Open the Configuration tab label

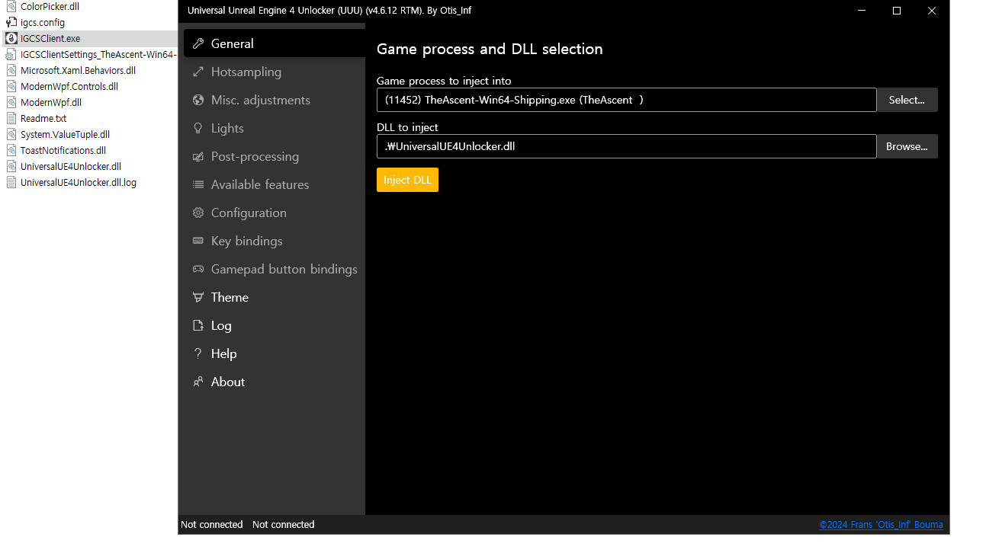click(249, 213)
